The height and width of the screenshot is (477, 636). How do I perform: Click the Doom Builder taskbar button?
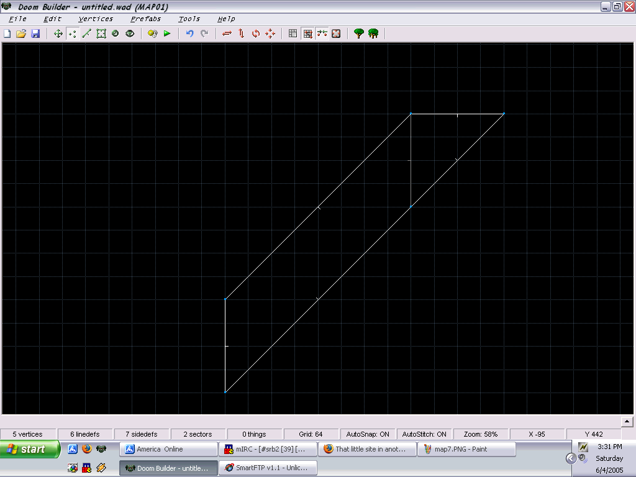[168, 468]
